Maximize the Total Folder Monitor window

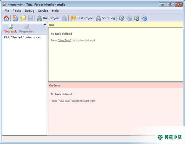171,5
